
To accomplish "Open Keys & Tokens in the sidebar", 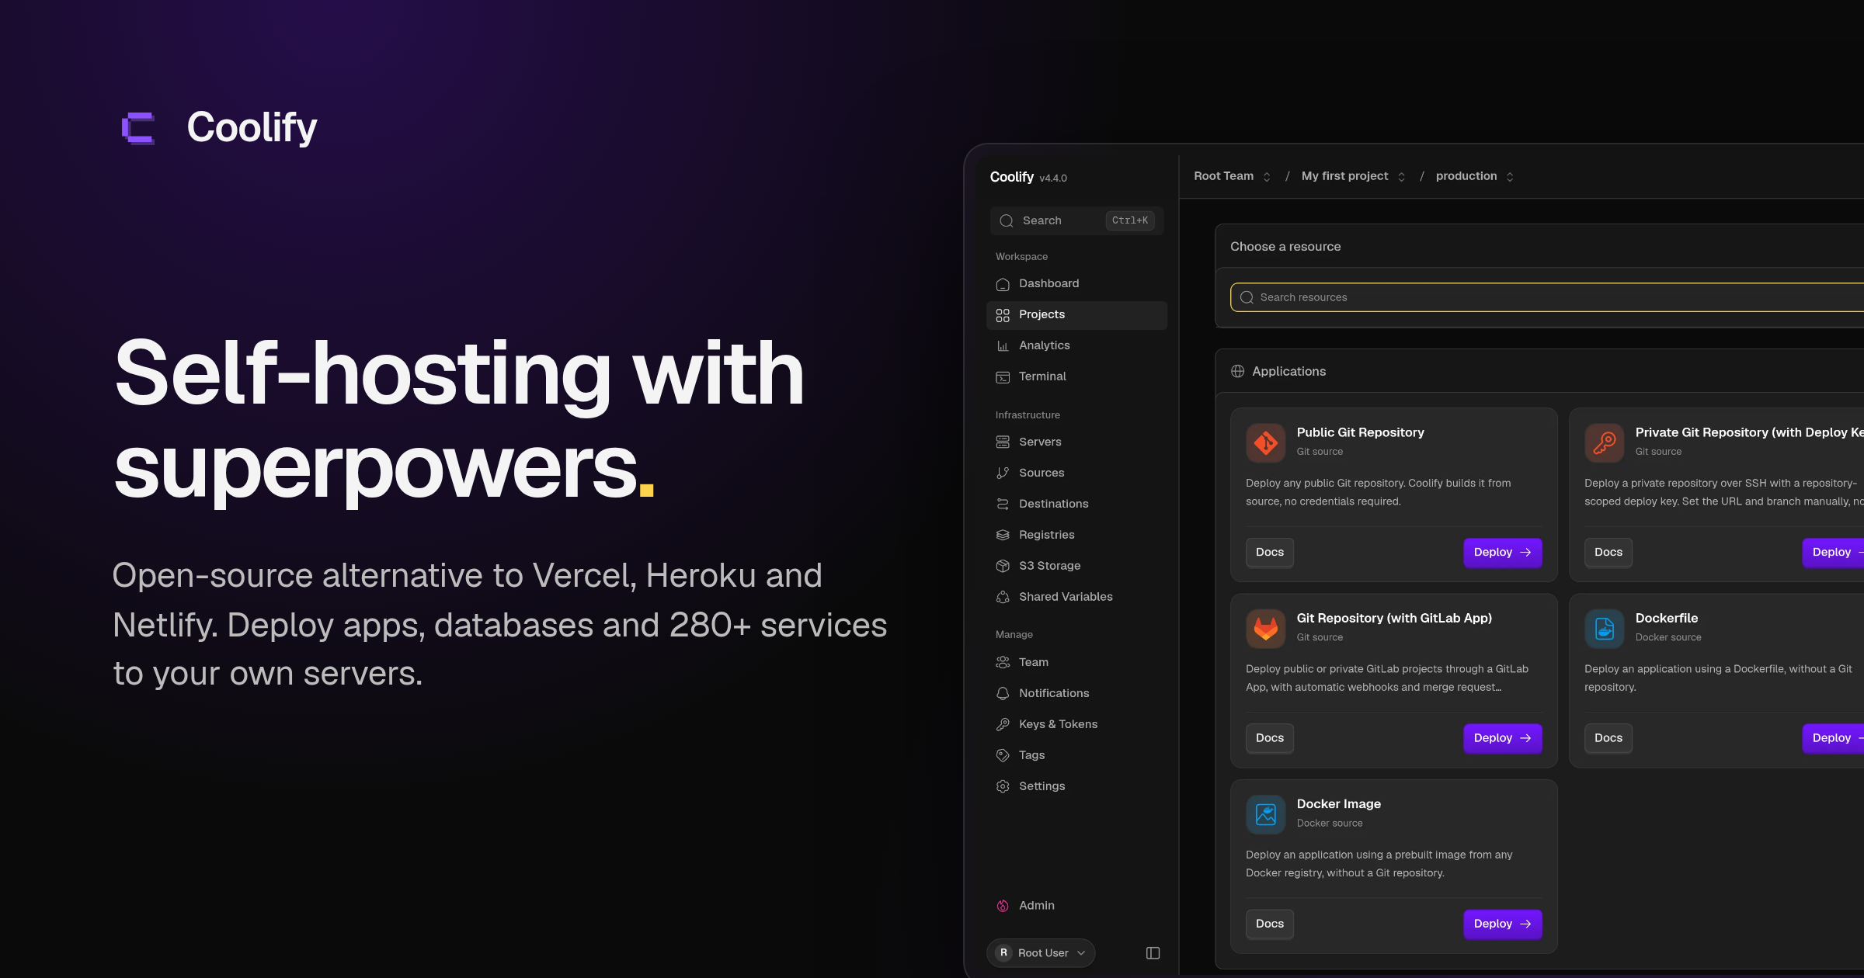I will click(1076, 724).
